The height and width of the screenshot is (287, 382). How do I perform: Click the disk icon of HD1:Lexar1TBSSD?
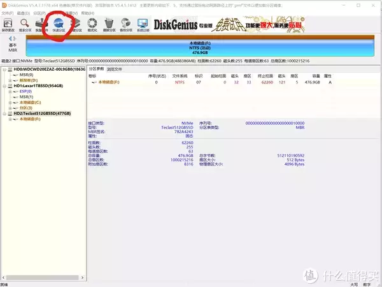click(x=10, y=86)
